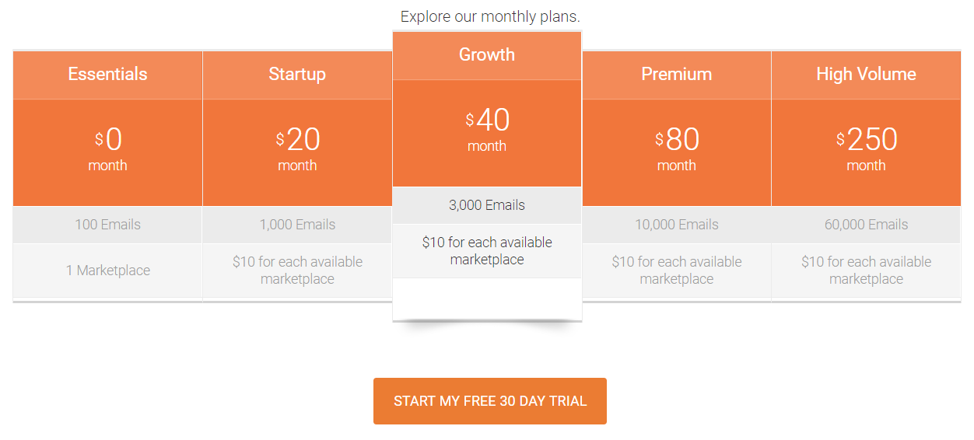Click the $0 month price block
The image size is (974, 440).
coord(107,151)
